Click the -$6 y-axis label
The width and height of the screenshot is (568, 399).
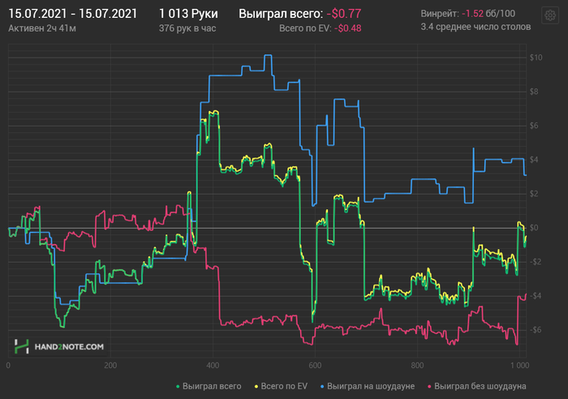tap(536, 330)
